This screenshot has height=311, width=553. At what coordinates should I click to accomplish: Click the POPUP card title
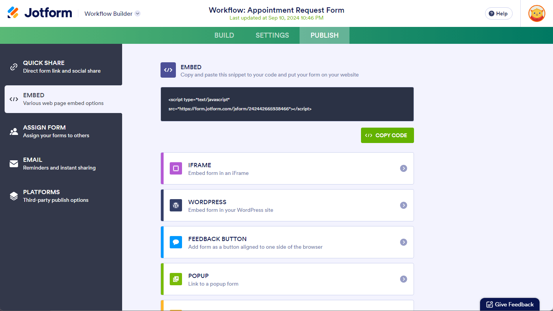click(199, 276)
